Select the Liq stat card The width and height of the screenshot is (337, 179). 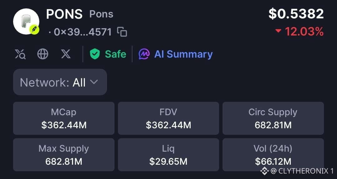tap(168, 155)
